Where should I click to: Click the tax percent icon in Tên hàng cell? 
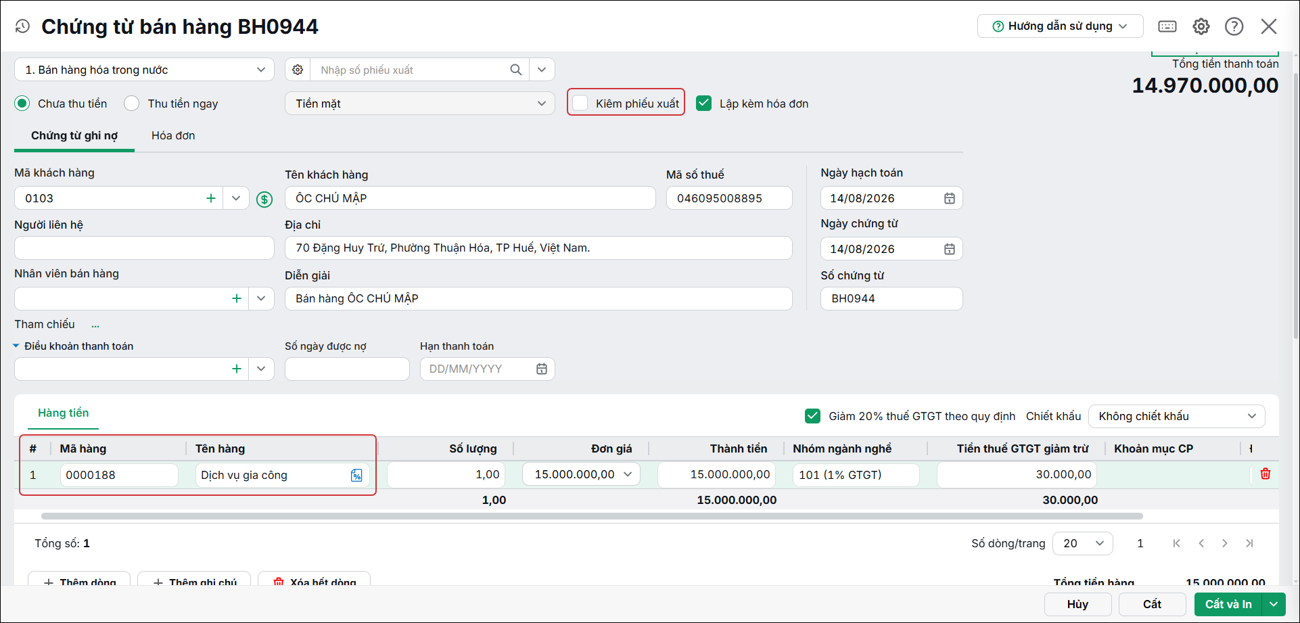(356, 476)
